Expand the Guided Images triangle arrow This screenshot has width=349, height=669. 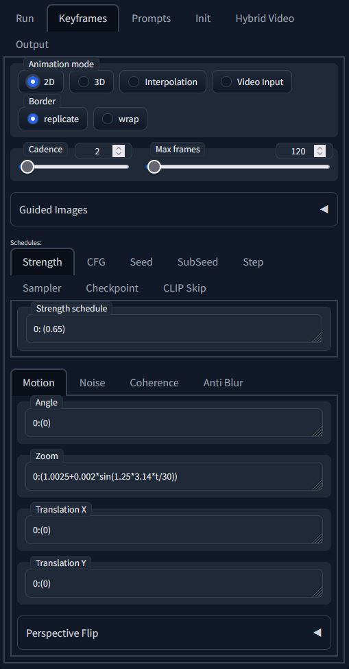[324, 209]
